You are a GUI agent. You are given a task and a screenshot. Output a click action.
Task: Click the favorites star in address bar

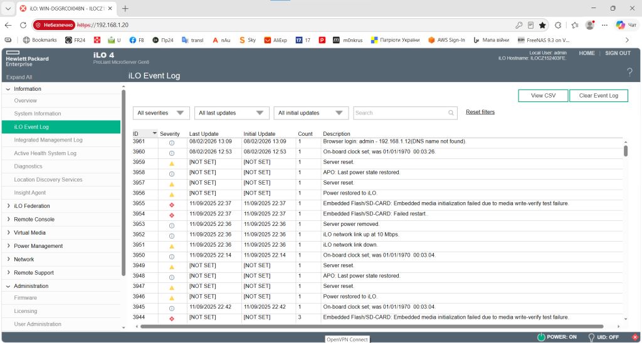coord(542,25)
